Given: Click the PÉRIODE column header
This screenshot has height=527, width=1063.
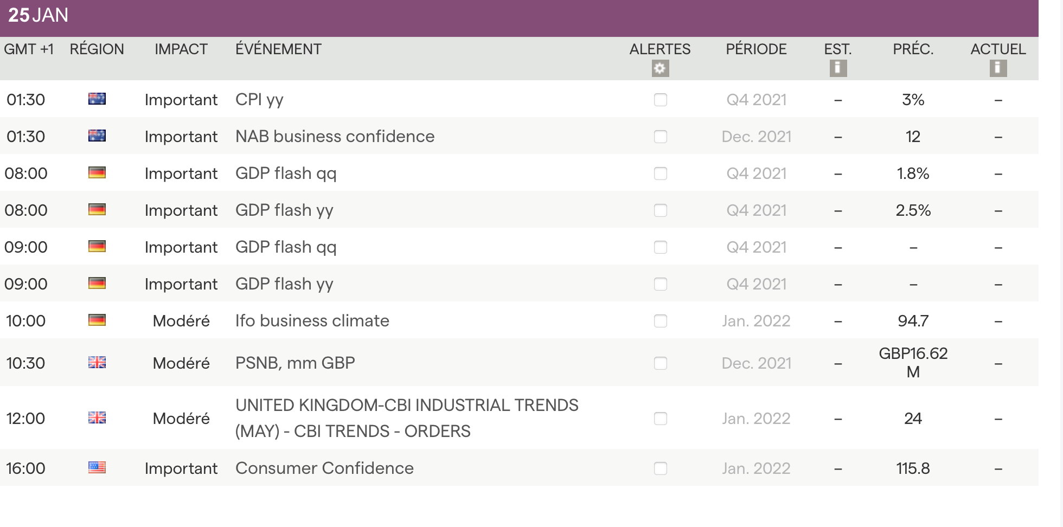Looking at the screenshot, I should pyautogui.click(x=756, y=49).
